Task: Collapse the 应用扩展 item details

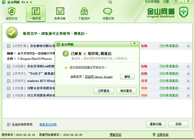Action: [188, 46]
